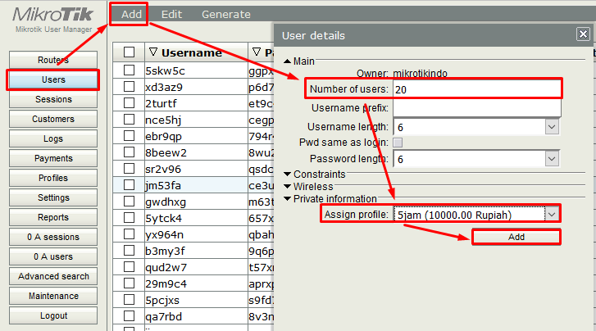The height and width of the screenshot is (331, 596).
Task: Click the Username column header
Action: click(x=192, y=52)
